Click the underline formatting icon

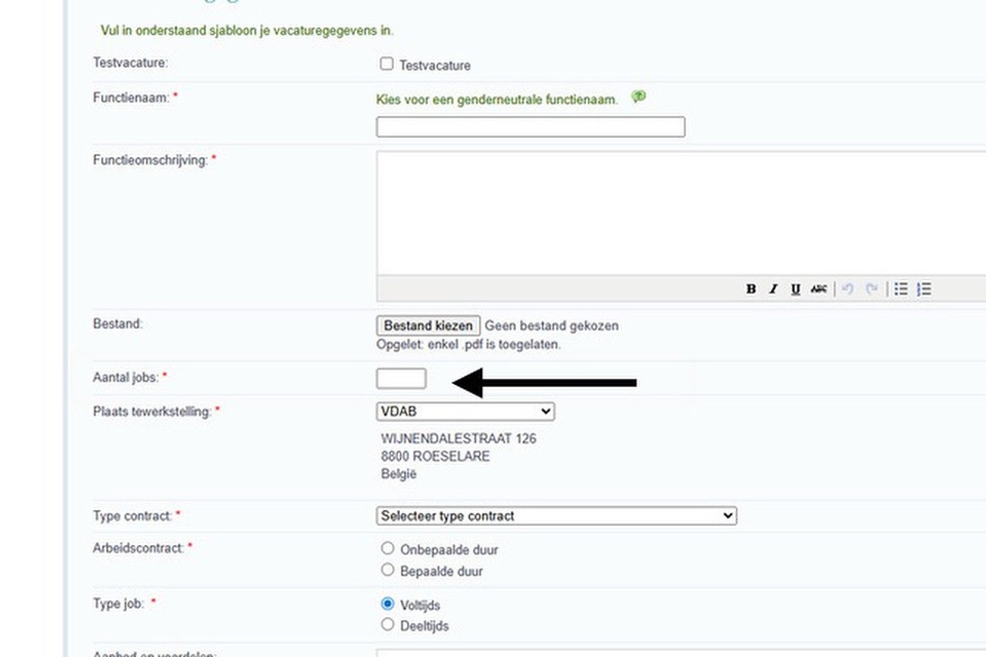coord(795,289)
